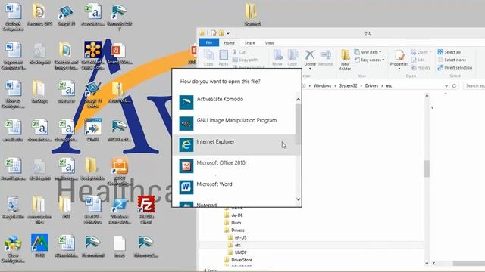Select the Windows PowerShell desktop shortcut
This screenshot has height=272, width=485.
tap(120, 211)
